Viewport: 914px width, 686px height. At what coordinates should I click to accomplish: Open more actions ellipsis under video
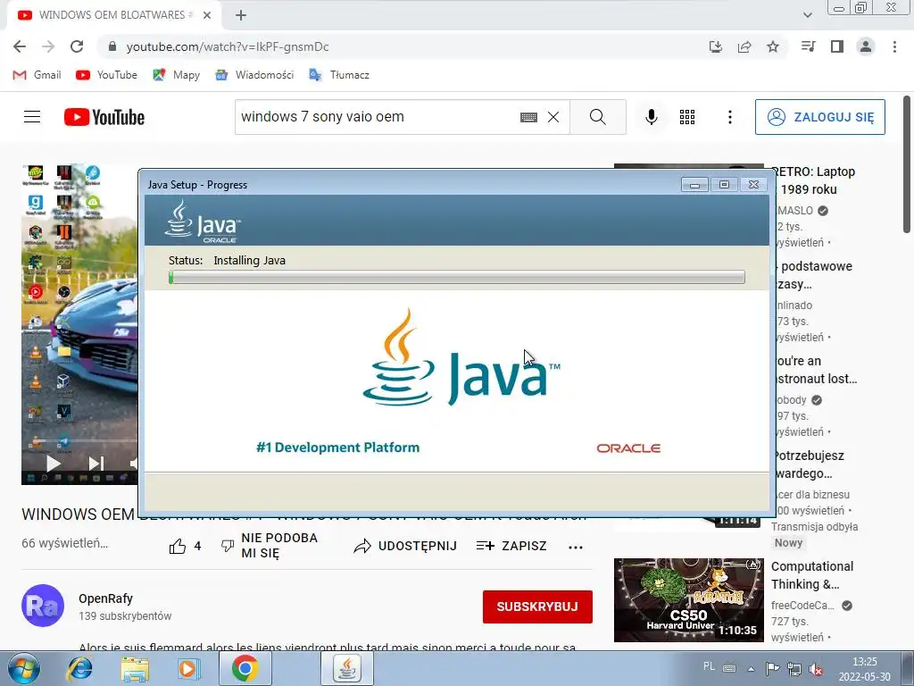tap(576, 547)
